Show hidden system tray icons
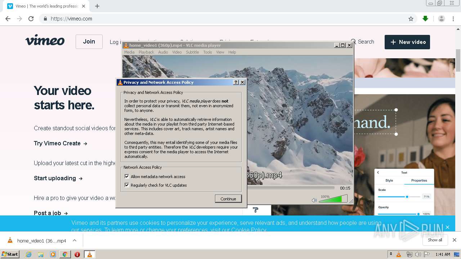This screenshot has height=259, width=461. coord(391,254)
